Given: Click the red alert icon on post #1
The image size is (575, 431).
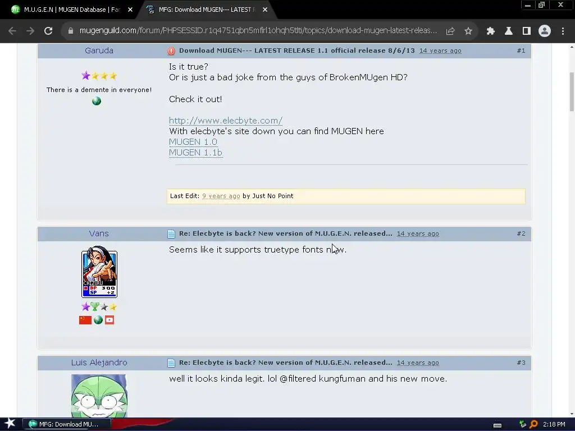Looking at the screenshot, I should click(171, 51).
